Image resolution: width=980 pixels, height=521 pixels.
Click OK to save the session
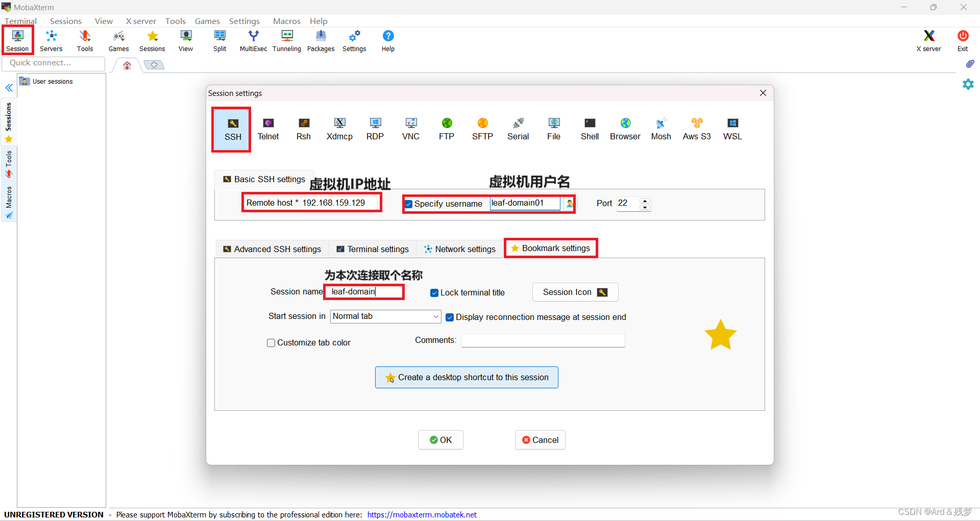(440, 440)
